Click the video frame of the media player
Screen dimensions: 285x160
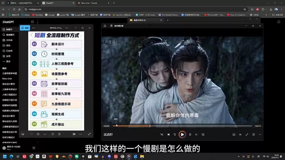(x=182, y=80)
